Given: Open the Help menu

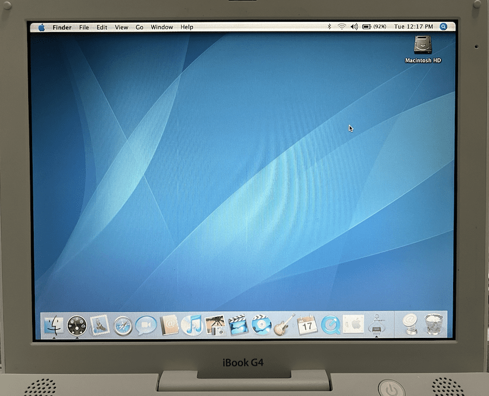Looking at the screenshot, I should (x=187, y=27).
